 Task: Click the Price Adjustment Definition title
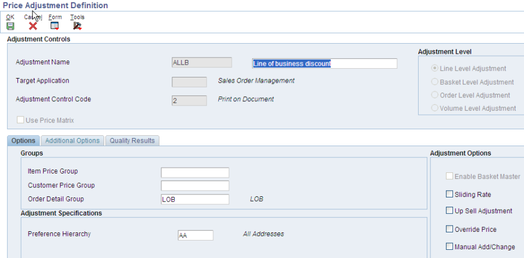point(55,5)
